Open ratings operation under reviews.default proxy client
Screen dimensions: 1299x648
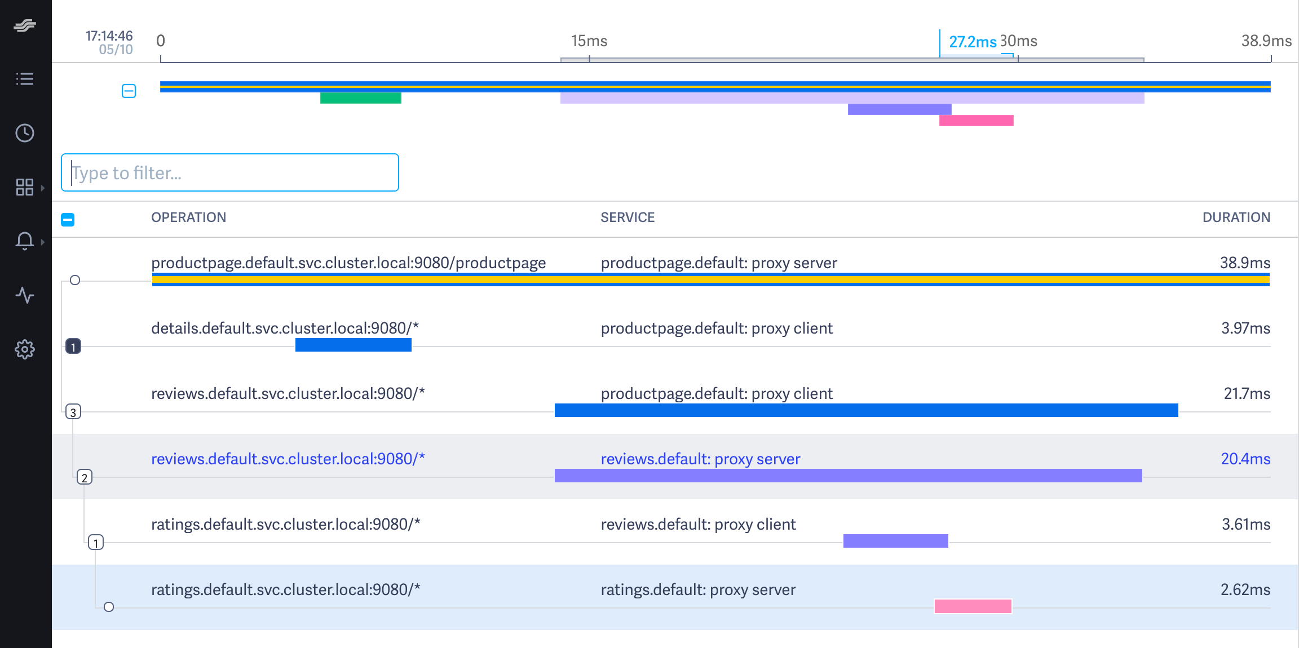[286, 524]
